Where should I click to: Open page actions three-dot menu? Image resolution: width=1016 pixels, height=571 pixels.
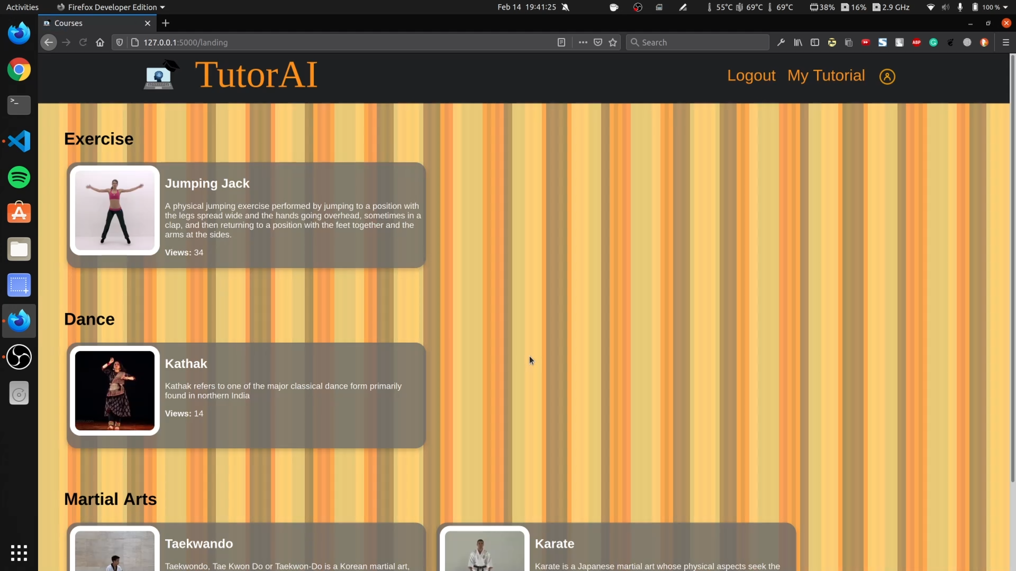coord(583,43)
